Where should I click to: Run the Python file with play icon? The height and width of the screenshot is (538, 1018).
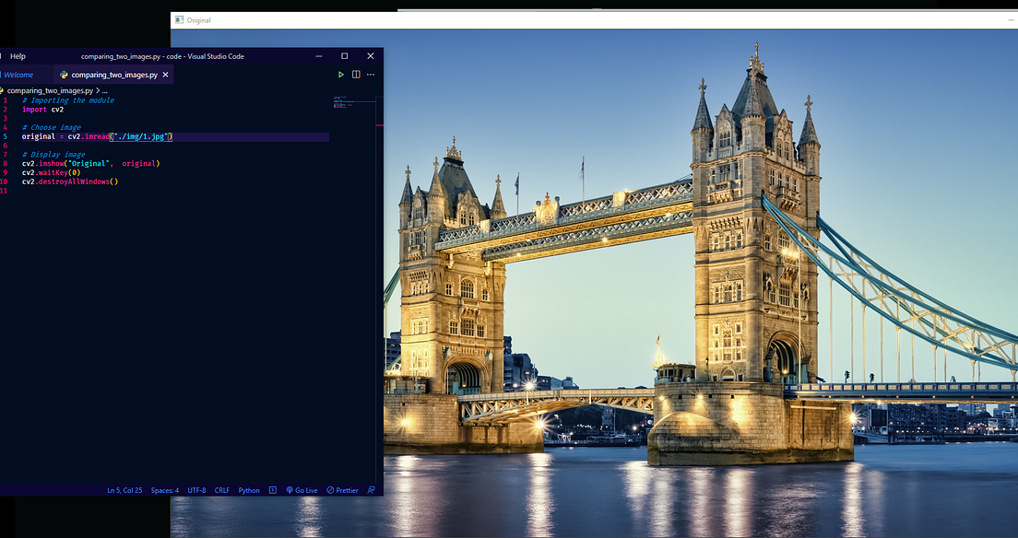pos(341,75)
